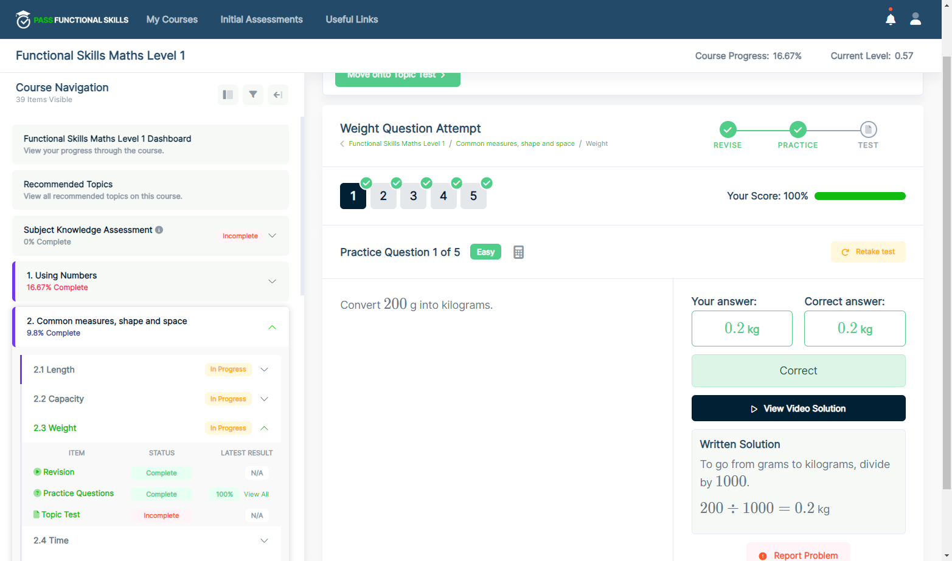Screen dimensions: 952x561
Task: Click the Incomplete status of Topic Test
Action: pos(161,515)
